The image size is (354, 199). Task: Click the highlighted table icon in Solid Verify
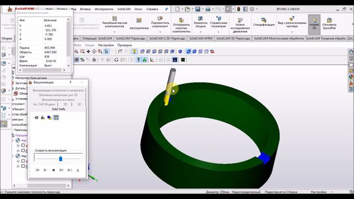[x=56, y=118]
